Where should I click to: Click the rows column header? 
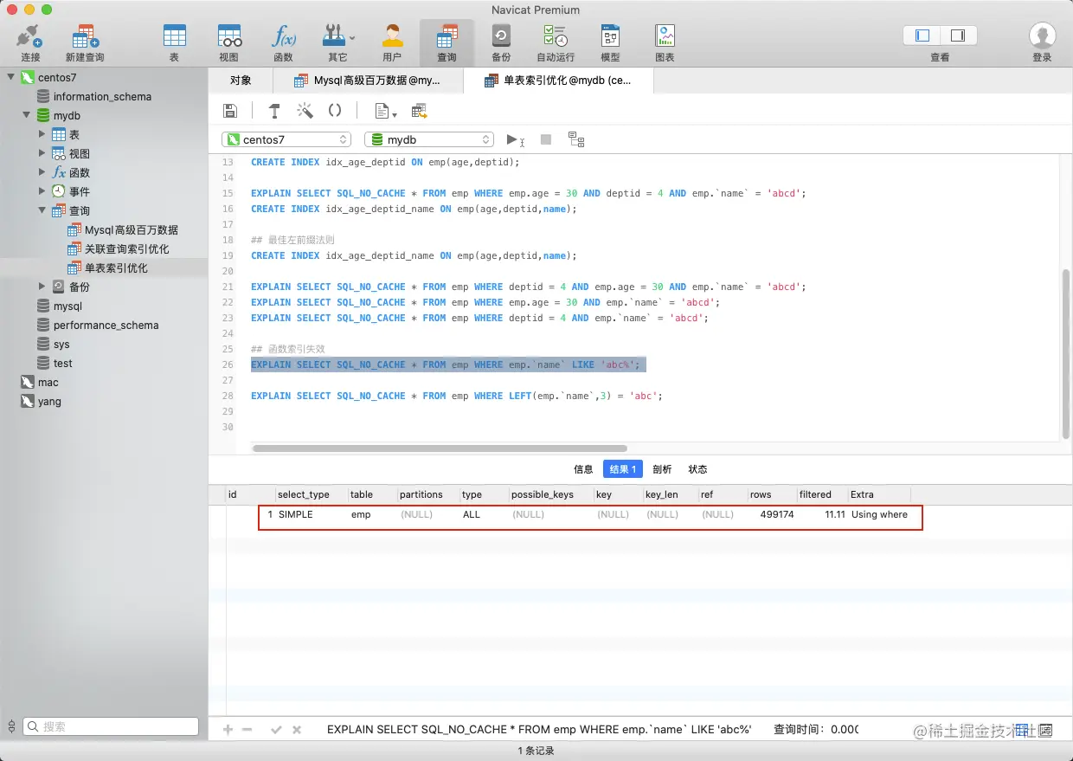click(772, 494)
